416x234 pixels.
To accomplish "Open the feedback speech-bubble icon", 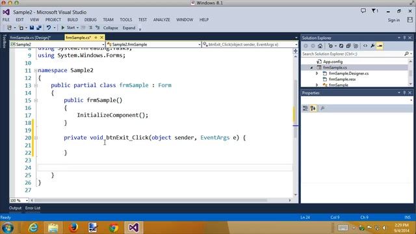I will point(363,11).
